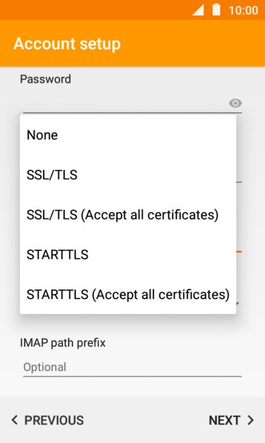Viewport: 265px width, 443px height.
Task: Tap the battery icon in status bar
Action: pyautogui.click(x=216, y=10)
